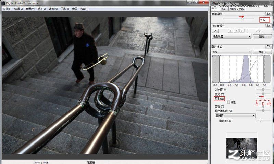
Task: Open the 查看(V) menu
Action: [30, 9]
